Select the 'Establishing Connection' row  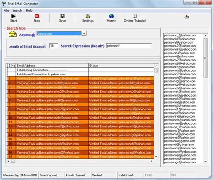(81, 70)
